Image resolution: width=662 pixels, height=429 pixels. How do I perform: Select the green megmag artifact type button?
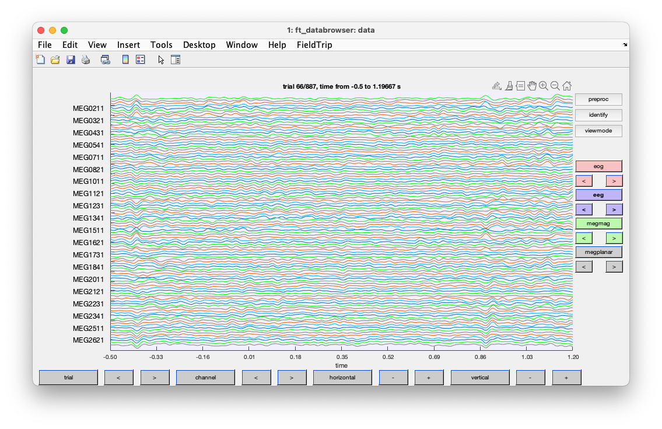pyautogui.click(x=598, y=224)
